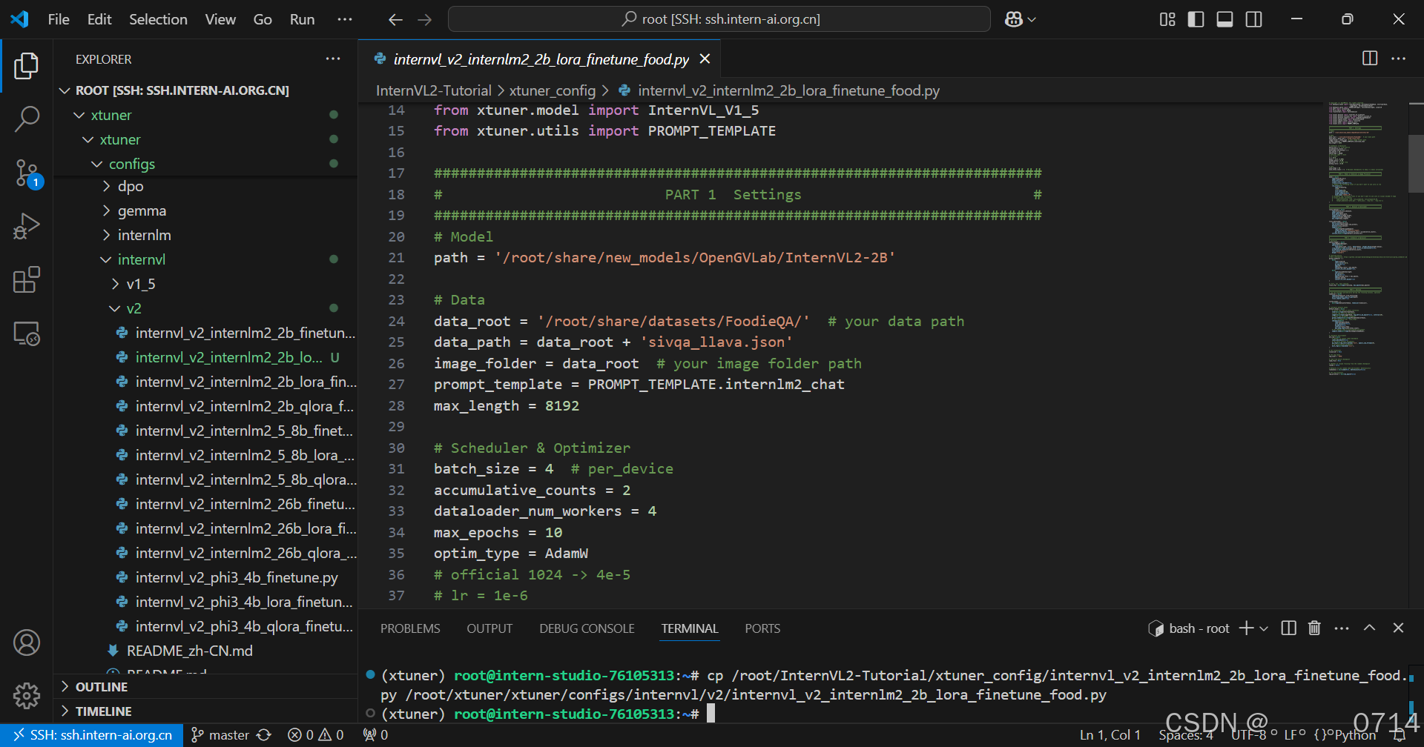Switch to PORTS panel tab

(x=762, y=628)
